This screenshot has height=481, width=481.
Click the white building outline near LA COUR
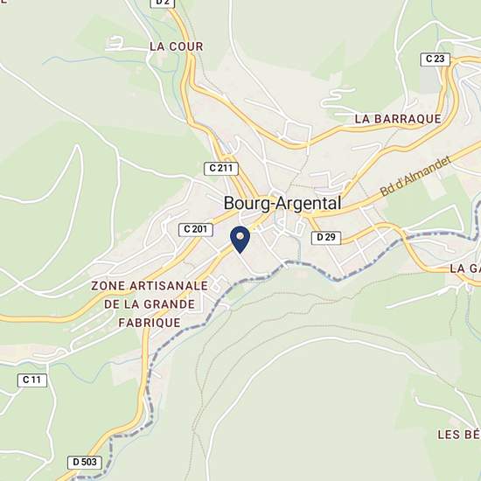coord(115,43)
